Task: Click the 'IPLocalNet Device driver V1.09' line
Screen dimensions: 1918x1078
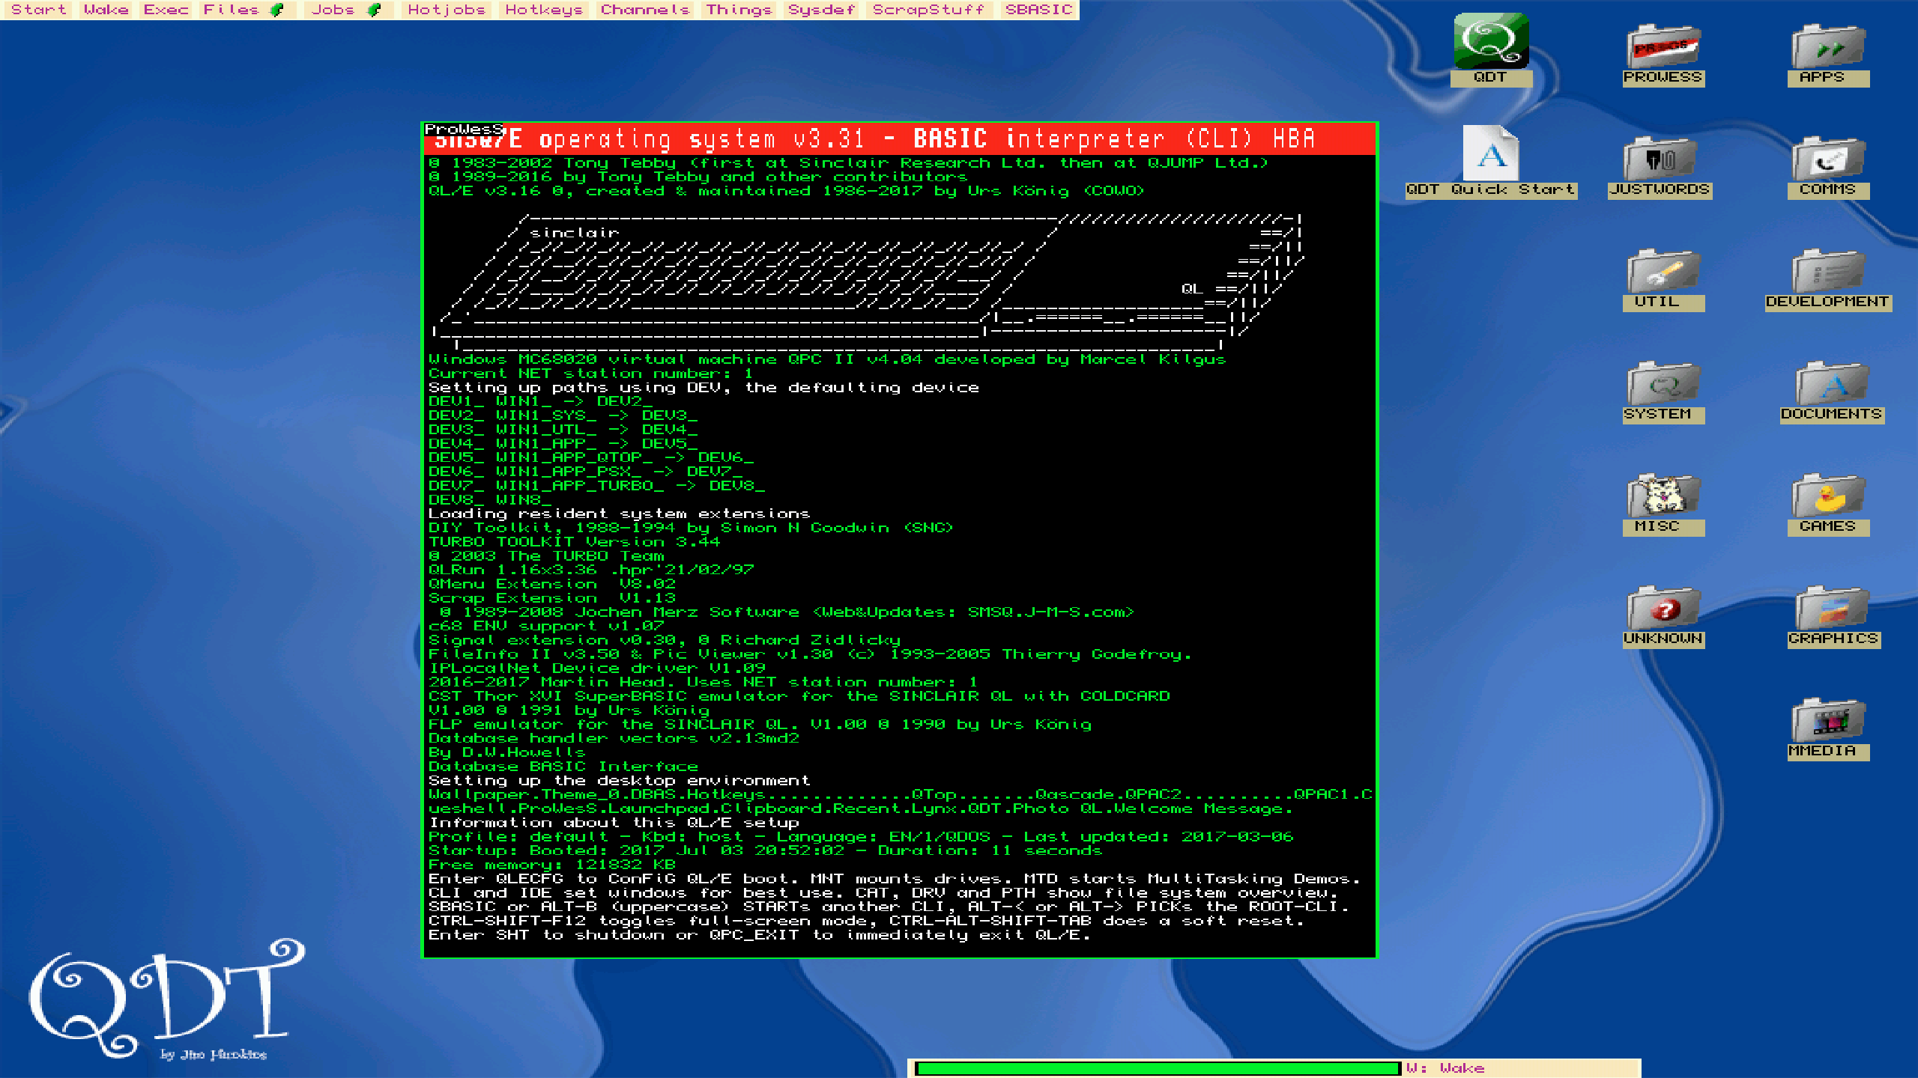Action: (596, 669)
